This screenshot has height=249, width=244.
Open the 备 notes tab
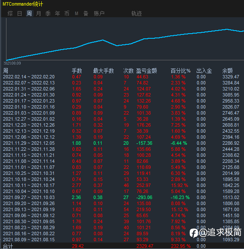click(x=86, y=13)
